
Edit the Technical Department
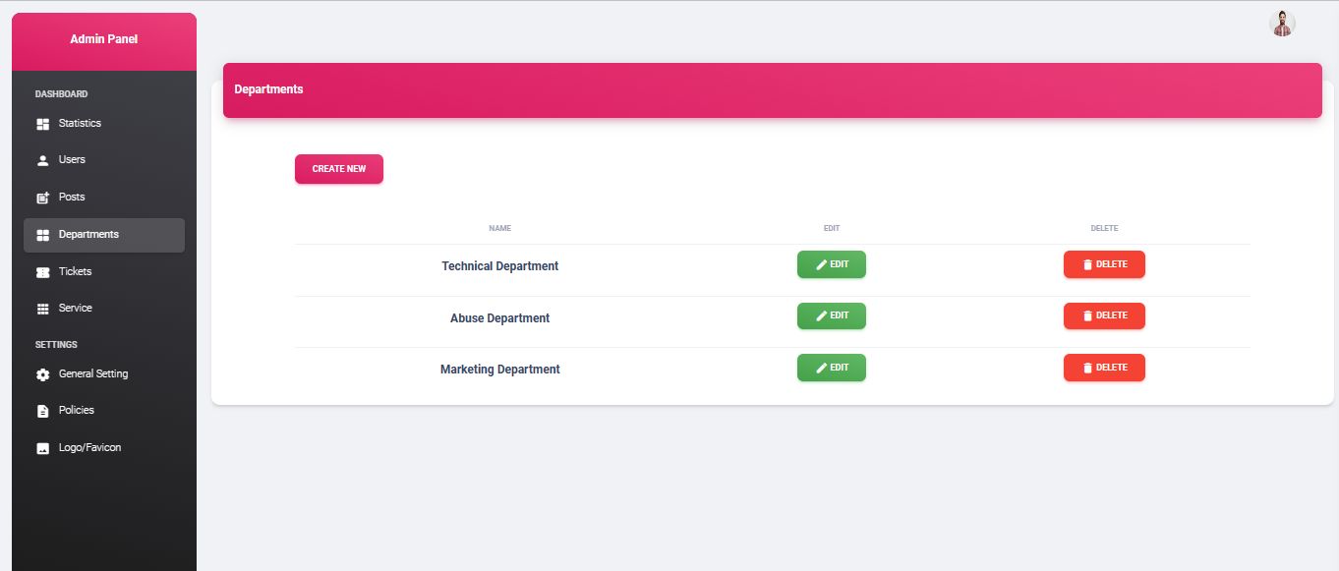click(832, 264)
